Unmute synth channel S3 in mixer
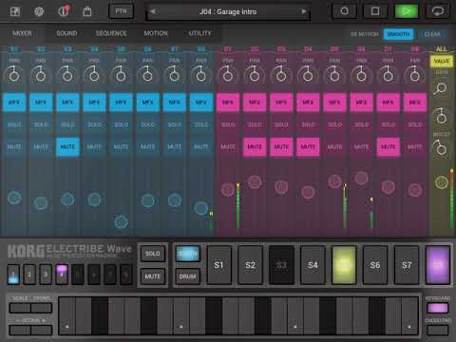This screenshot has width=456, height=342. pos(67,147)
